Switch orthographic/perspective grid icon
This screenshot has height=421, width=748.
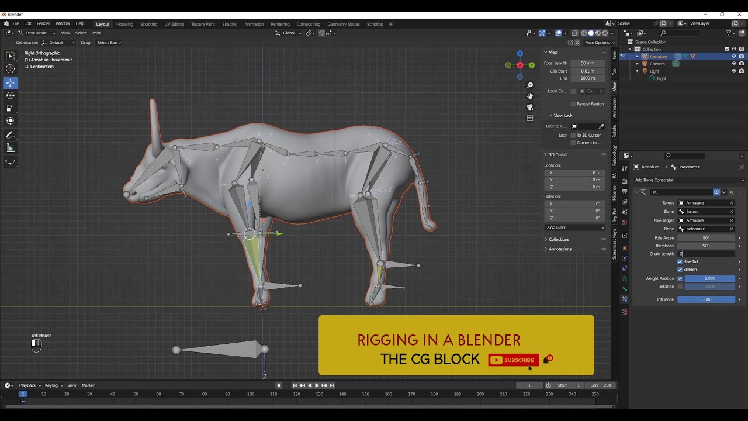tap(530, 118)
